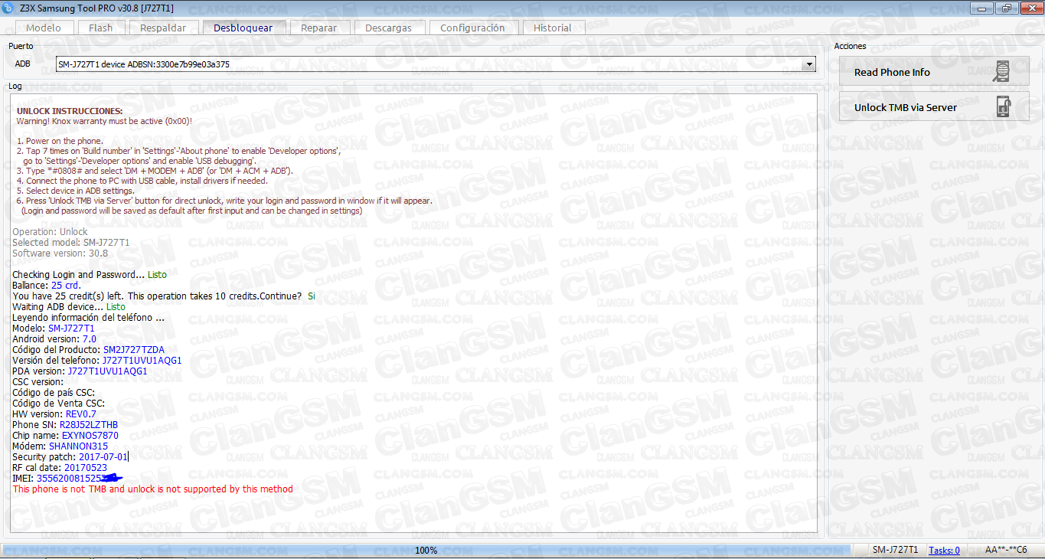Click the unlock phone icon on Unlock TMB
This screenshot has width=1045, height=559.
[1003, 107]
